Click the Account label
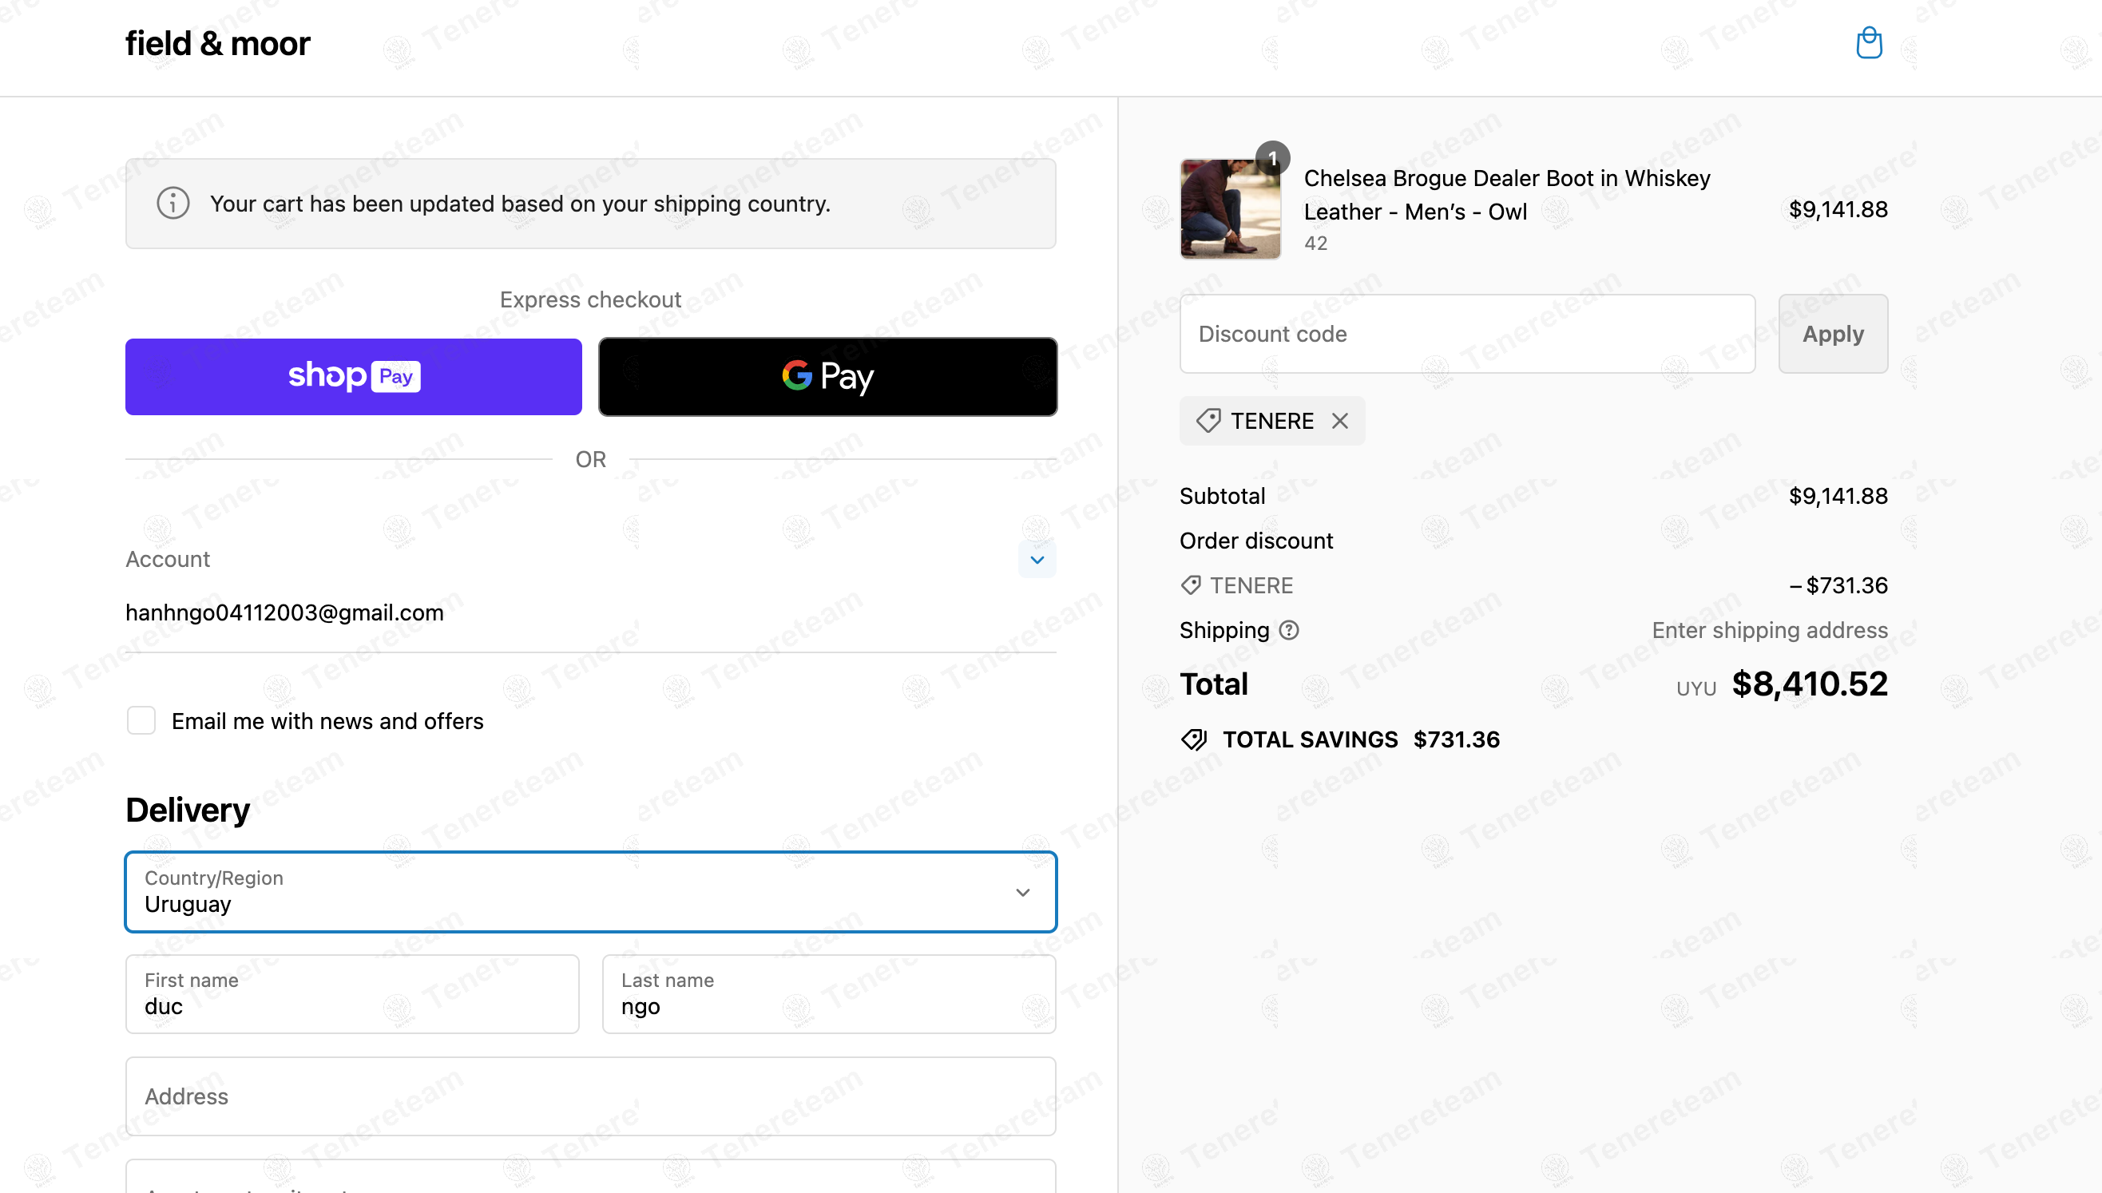The image size is (2102, 1193). tap(167, 560)
